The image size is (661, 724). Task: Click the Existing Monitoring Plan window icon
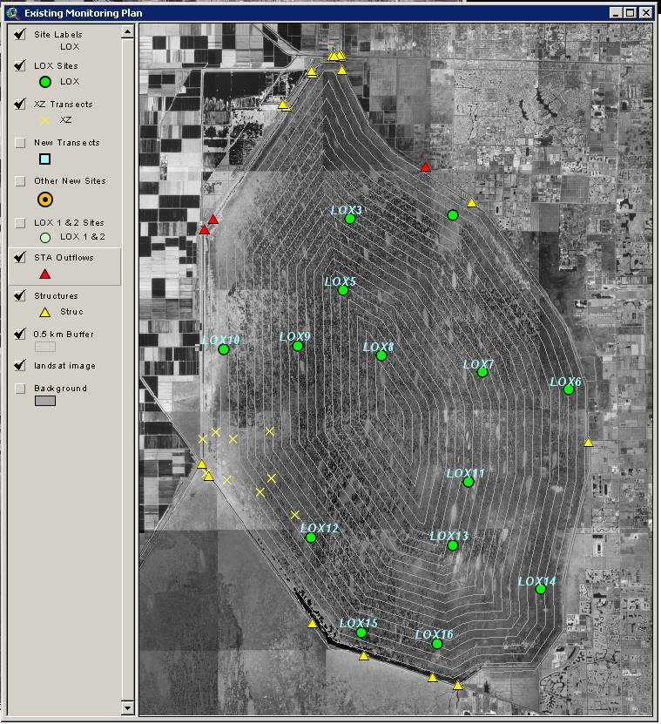(13, 12)
